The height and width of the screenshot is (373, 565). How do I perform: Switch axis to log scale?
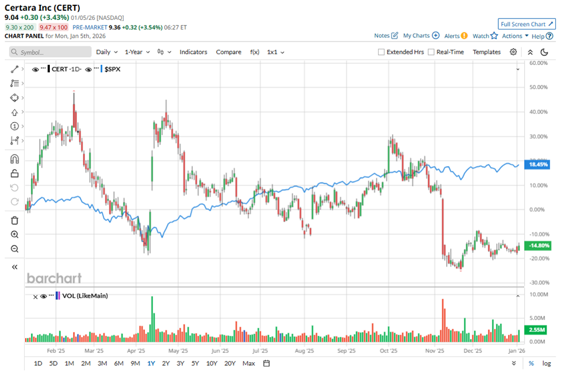coord(546,363)
